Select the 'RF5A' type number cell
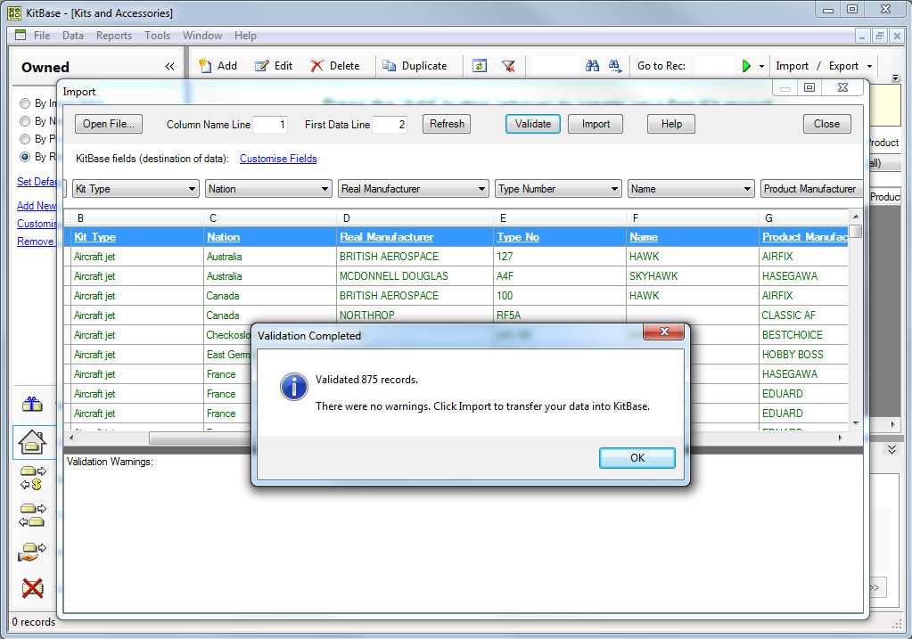 pos(560,315)
